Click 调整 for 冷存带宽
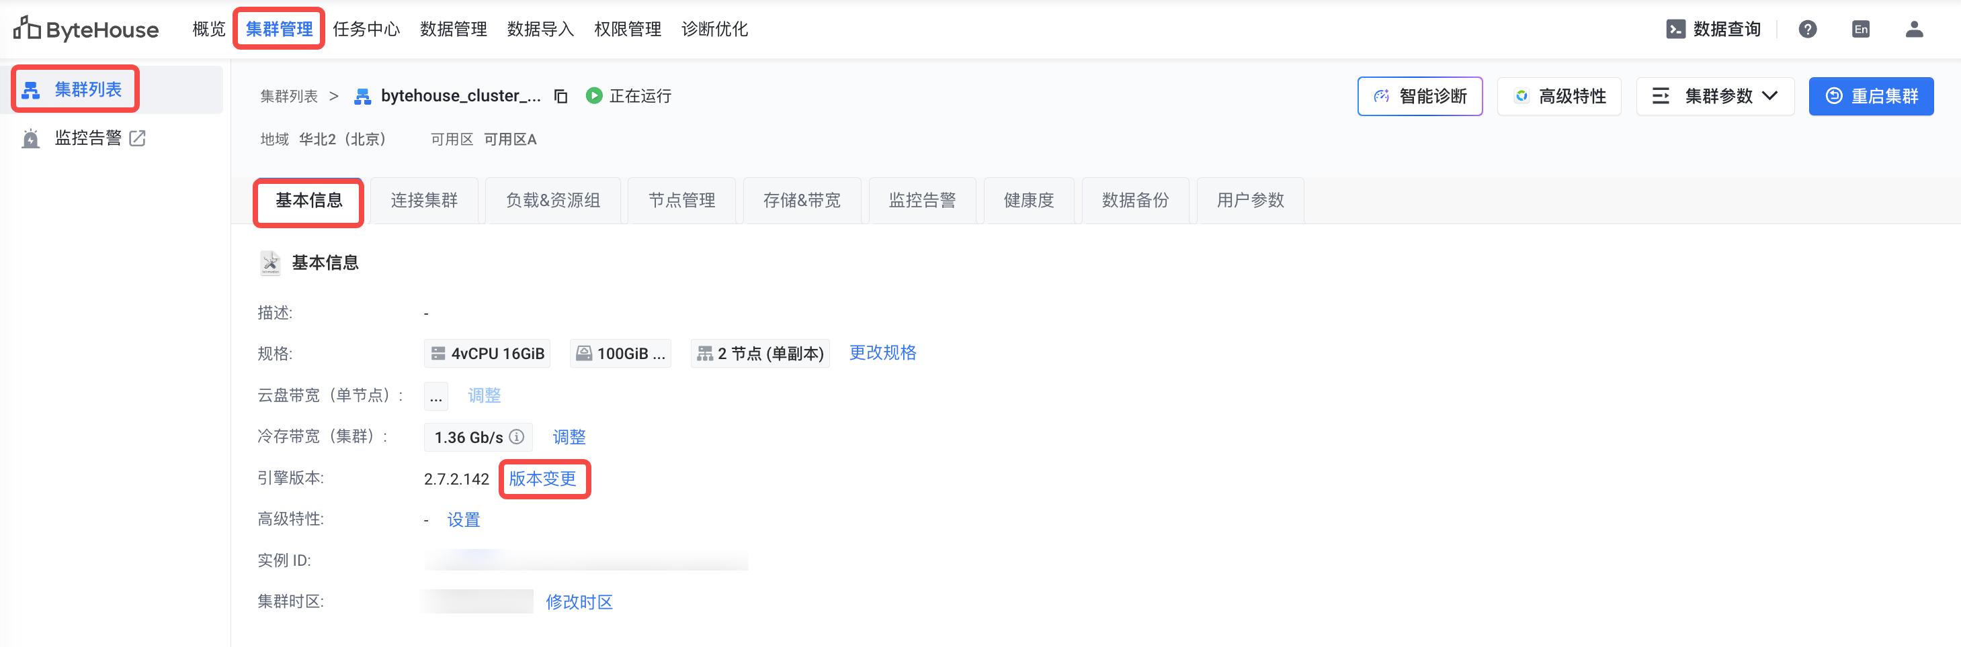This screenshot has height=647, width=1961. pyautogui.click(x=569, y=437)
